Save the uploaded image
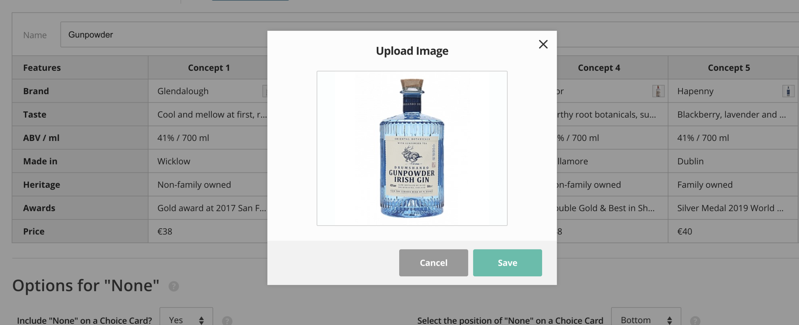The image size is (799, 325). pos(507,263)
